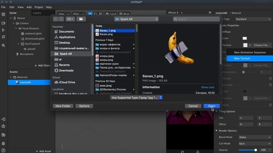This screenshot has height=153, width=273.
Task: Select file банан.png in the list
Action: click(106, 34)
